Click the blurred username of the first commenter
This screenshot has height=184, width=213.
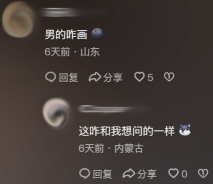61,12
